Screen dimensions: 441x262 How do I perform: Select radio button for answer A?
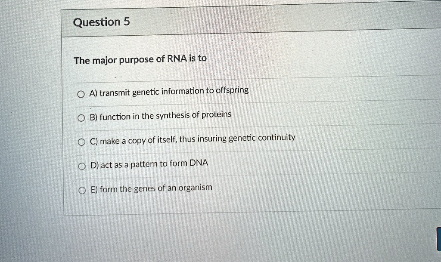81,94
